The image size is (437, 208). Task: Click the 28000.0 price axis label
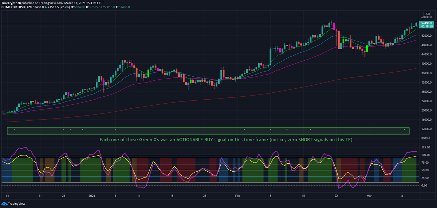(426, 92)
